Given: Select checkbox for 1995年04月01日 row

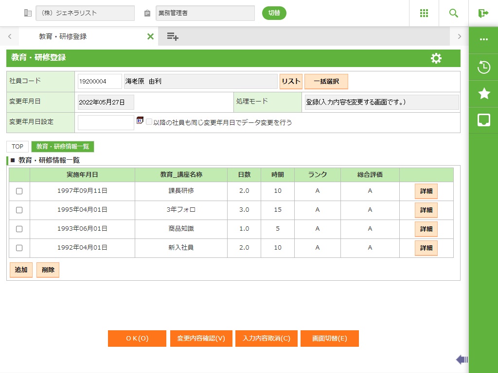Looking at the screenshot, I should 19,210.
